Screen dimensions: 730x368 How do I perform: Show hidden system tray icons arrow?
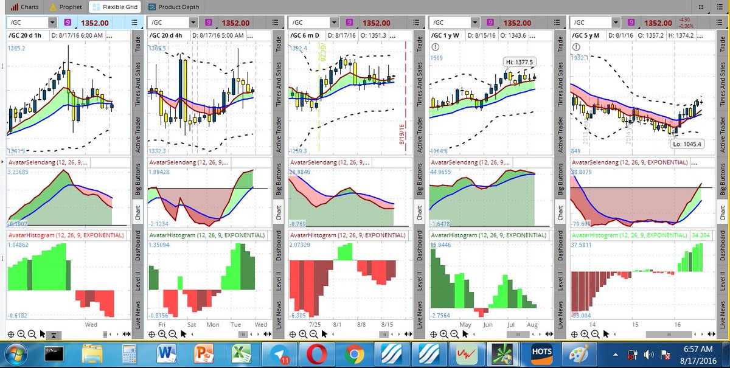coord(615,354)
